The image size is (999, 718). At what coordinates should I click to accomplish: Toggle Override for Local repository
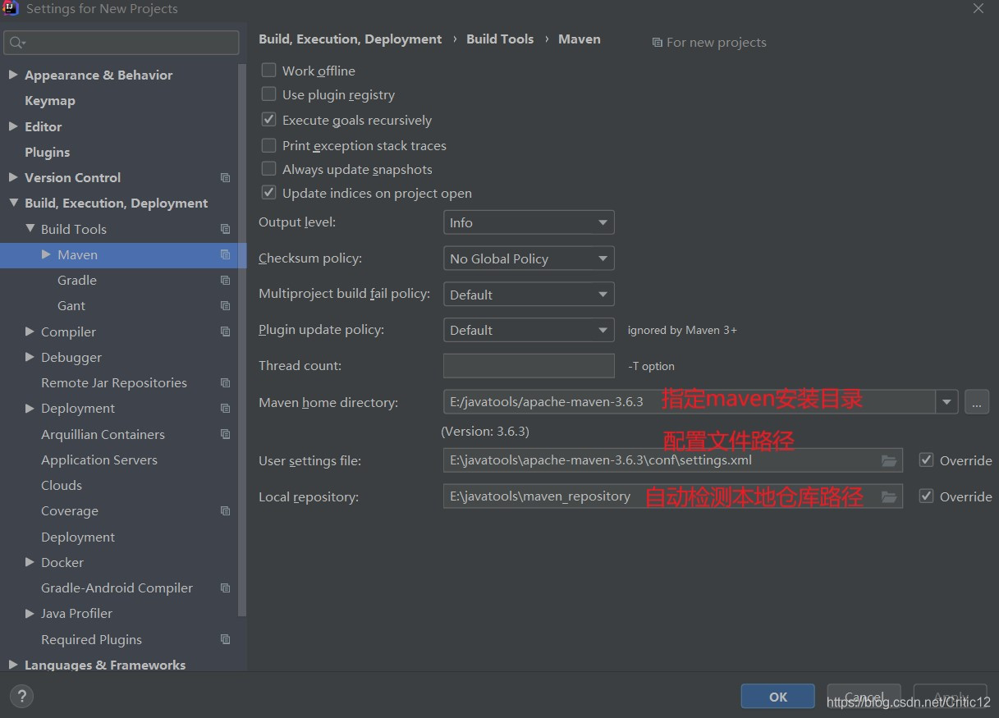coord(926,496)
